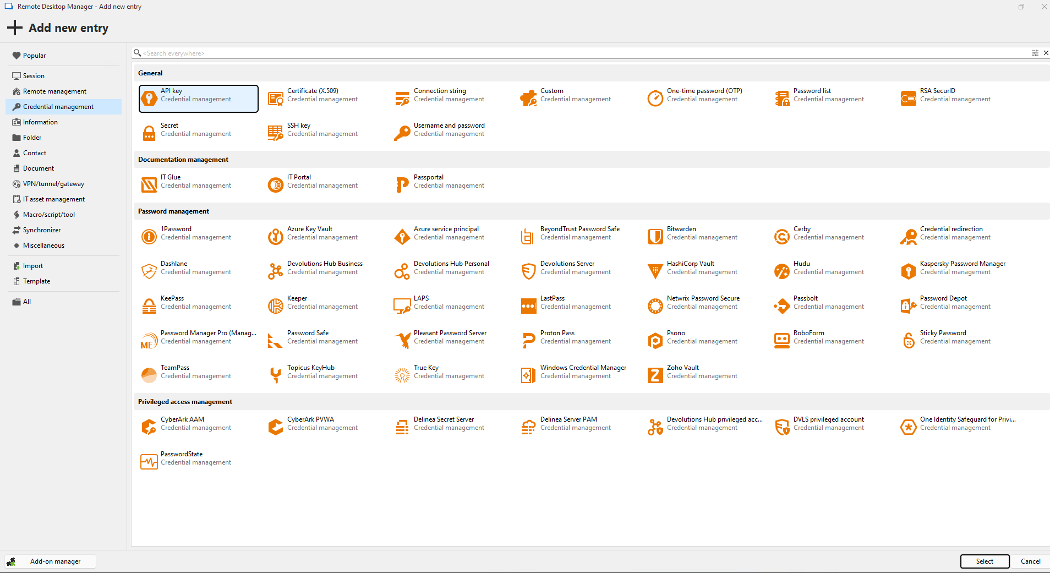Open the Popular category
Viewport: 1050px width, 573px height.
pyautogui.click(x=63, y=56)
